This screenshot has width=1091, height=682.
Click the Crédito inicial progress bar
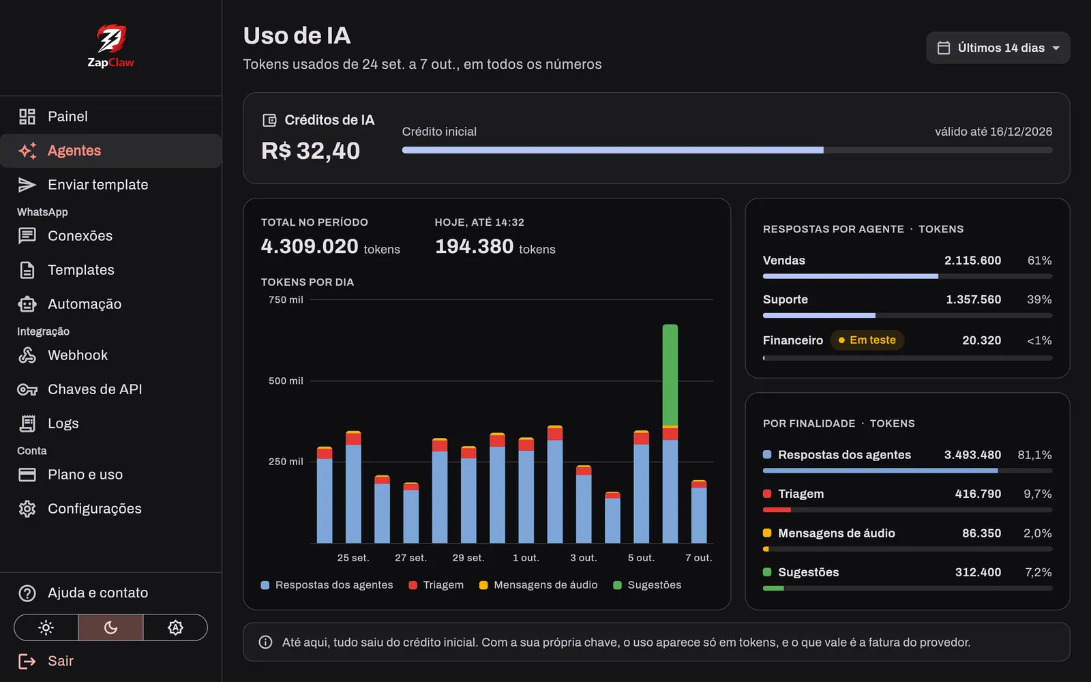727,150
